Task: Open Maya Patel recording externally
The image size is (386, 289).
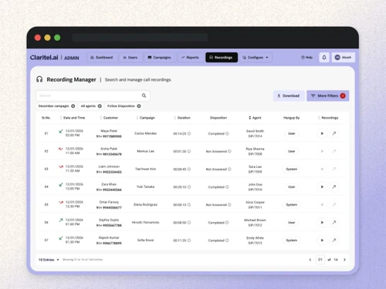Action: tap(334, 133)
